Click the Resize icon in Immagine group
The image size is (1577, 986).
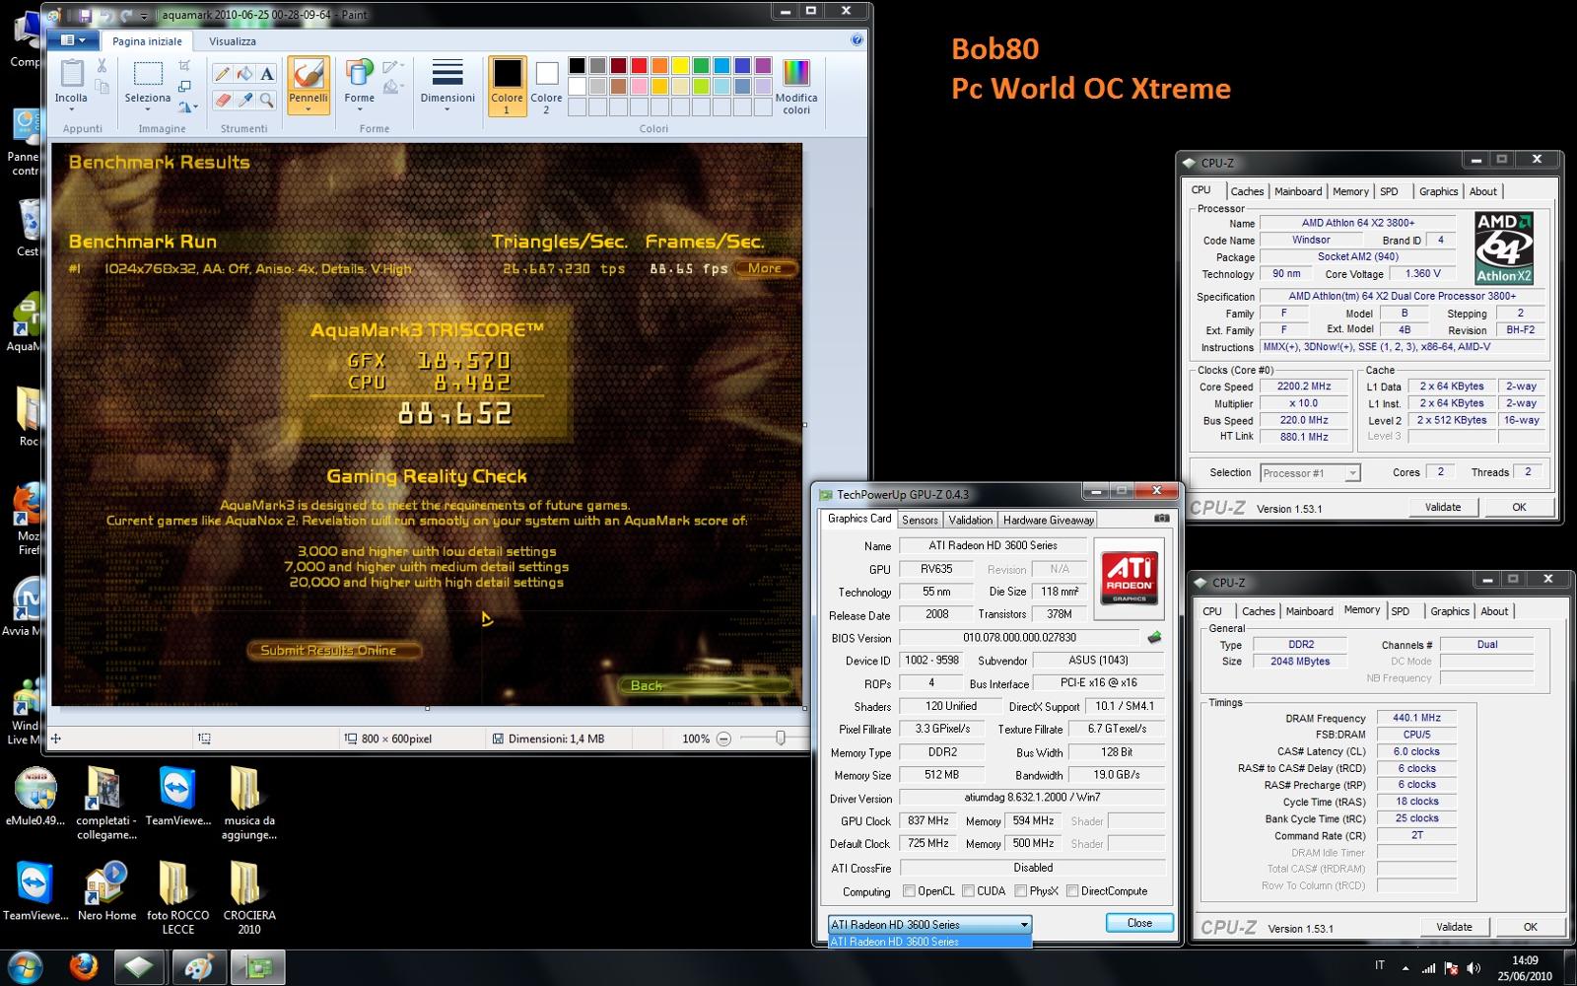tap(184, 86)
